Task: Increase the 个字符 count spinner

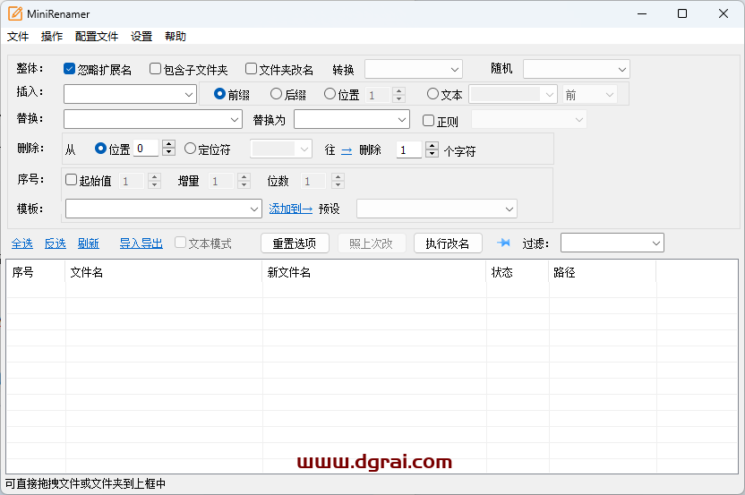Action: tap(432, 146)
